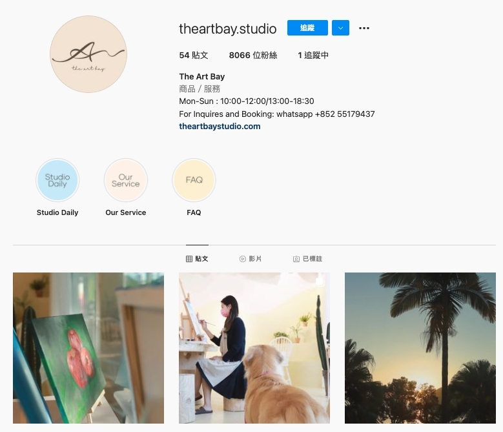Open the Studio Daily highlight circle
The width and height of the screenshot is (503, 432).
click(57, 180)
